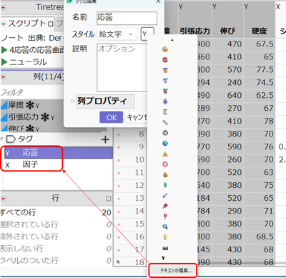Run the ニューラル script
This screenshot has height=278, width=286.
[4, 62]
